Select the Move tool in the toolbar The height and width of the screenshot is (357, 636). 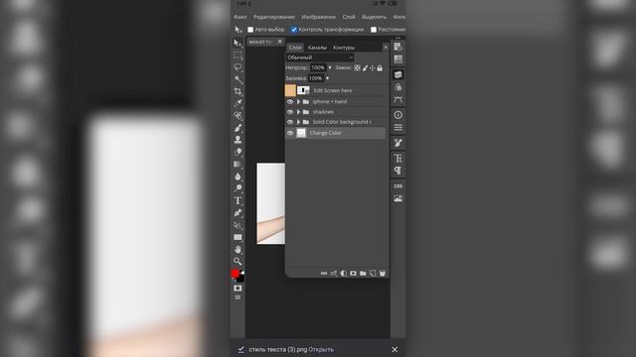tap(238, 43)
